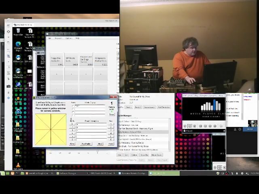Send track to Deck 2 button
This screenshot has width=259, height=194.
[138, 107]
